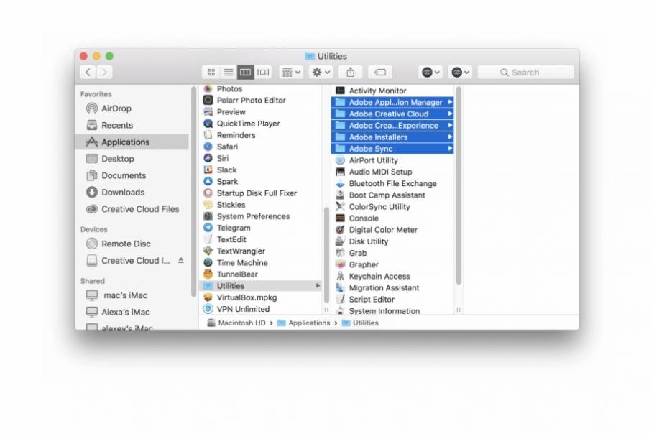Expand Adobe Creative Cloud Experience folder arrow
654x434 pixels.
point(450,126)
